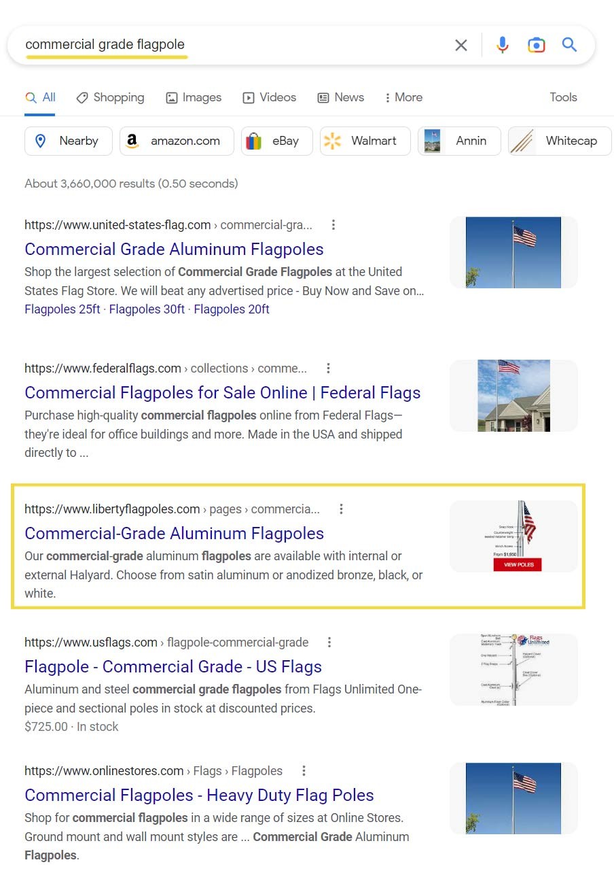
Task: Start voice search with the microphone icon
Action: click(503, 46)
